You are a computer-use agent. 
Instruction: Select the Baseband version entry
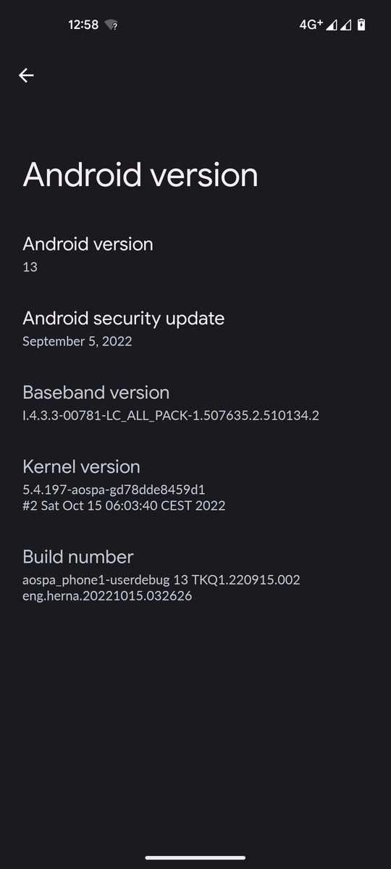coord(195,403)
